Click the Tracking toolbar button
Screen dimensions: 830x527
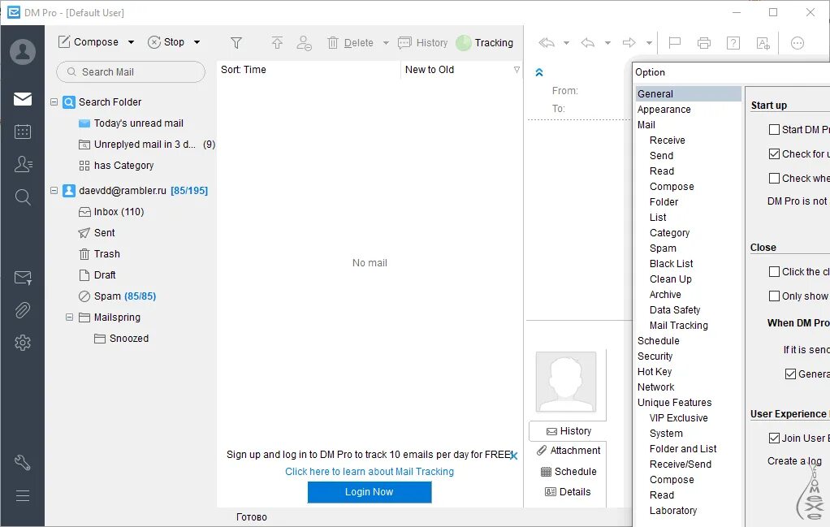pyautogui.click(x=485, y=43)
